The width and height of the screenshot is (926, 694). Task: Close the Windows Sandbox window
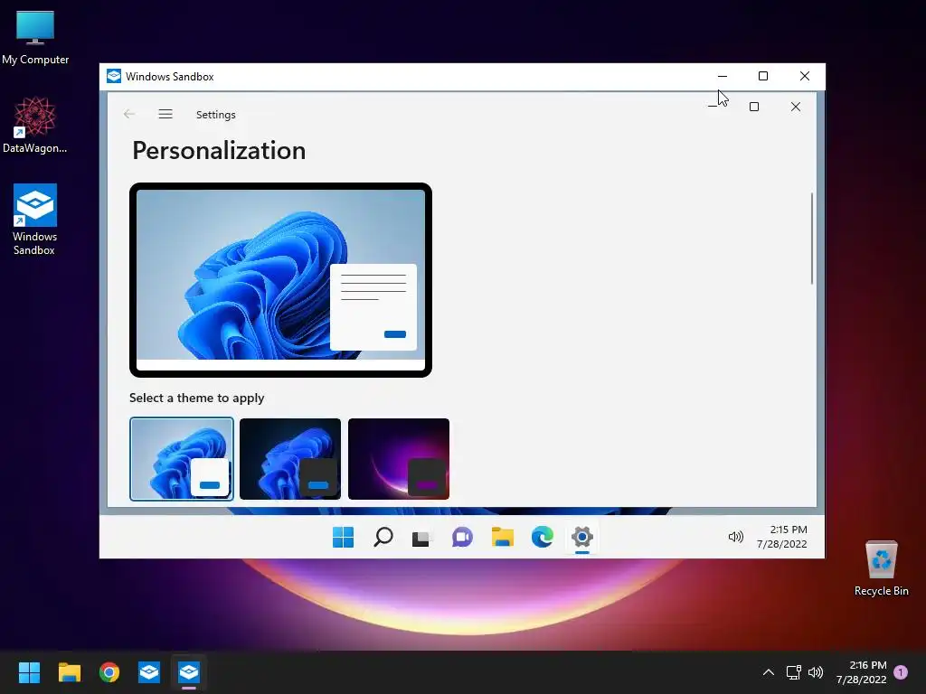tap(804, 76)
